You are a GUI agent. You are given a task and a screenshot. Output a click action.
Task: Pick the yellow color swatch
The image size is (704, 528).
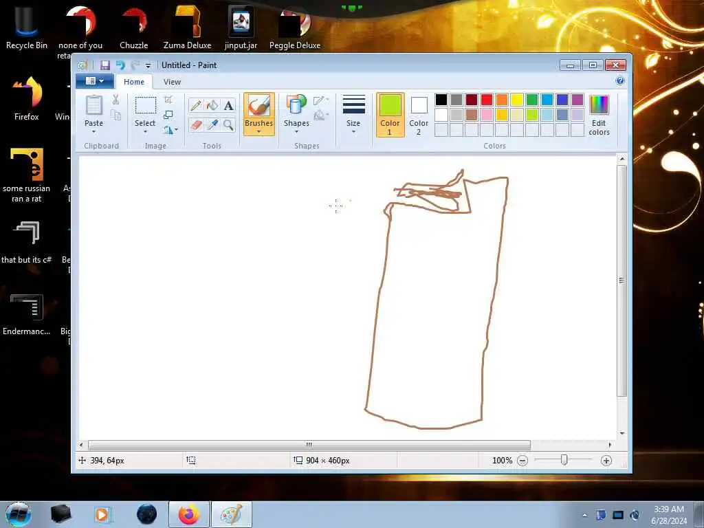click(517, 99)
